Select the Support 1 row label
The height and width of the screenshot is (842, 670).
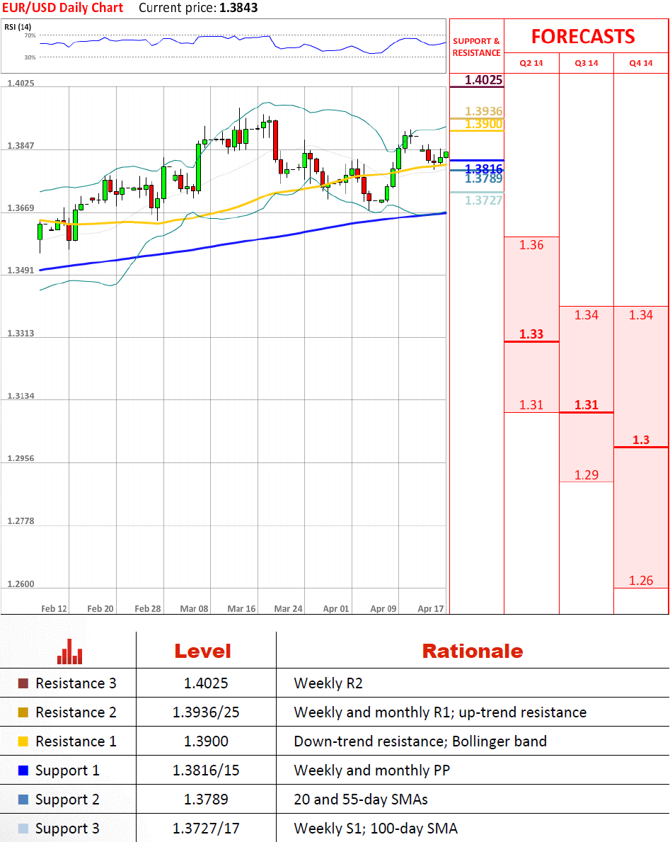click(x=68, y=770)
